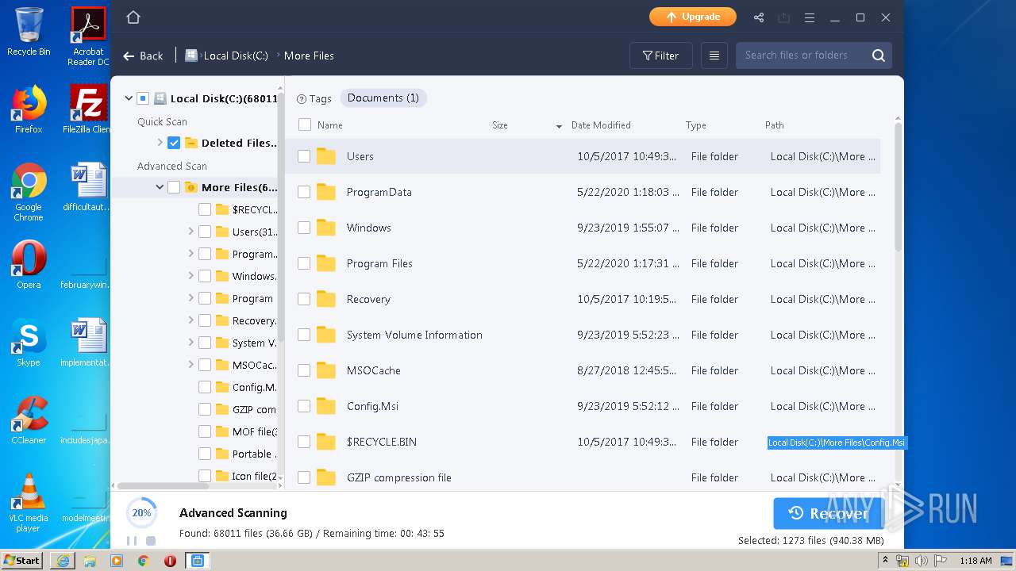The image size is (1016, 571).
Task: Select the Documents (1) tag
Action: 383,98
